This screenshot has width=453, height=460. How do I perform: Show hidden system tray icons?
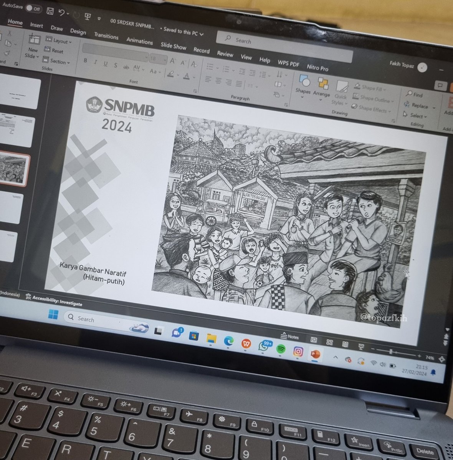[336, 357]
